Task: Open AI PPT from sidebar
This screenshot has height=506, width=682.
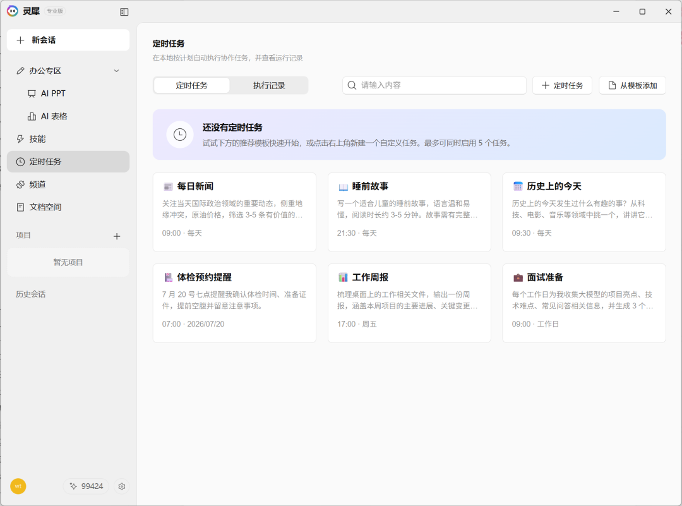Action: 68,93
